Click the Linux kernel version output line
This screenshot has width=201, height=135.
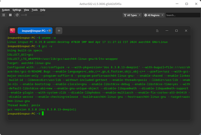pos(88,42)
